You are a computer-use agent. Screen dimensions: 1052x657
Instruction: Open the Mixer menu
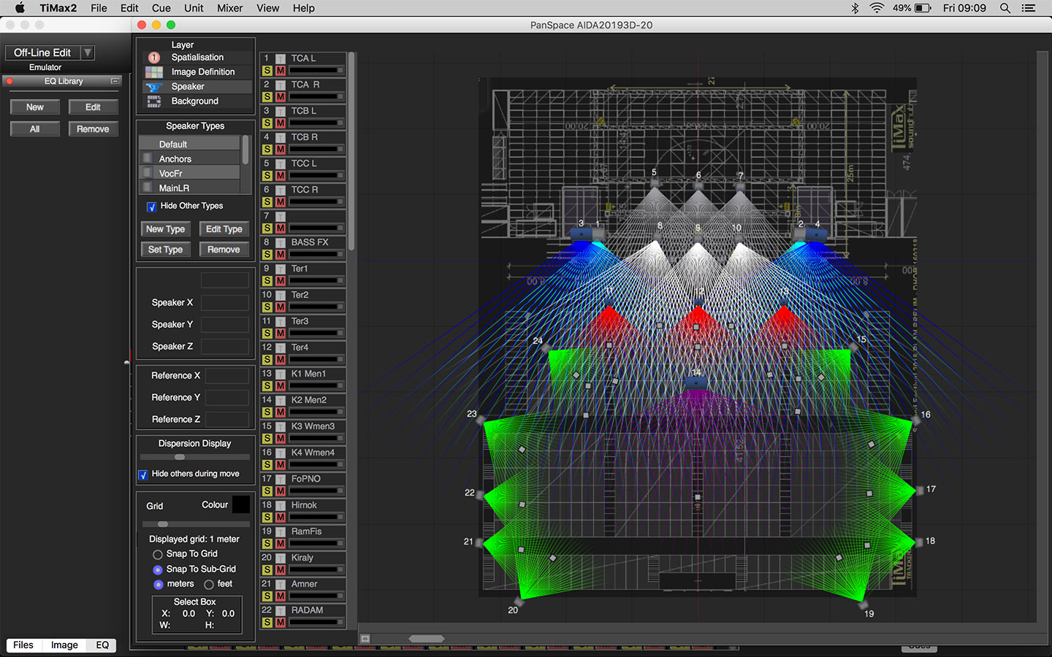coord(229,8)
